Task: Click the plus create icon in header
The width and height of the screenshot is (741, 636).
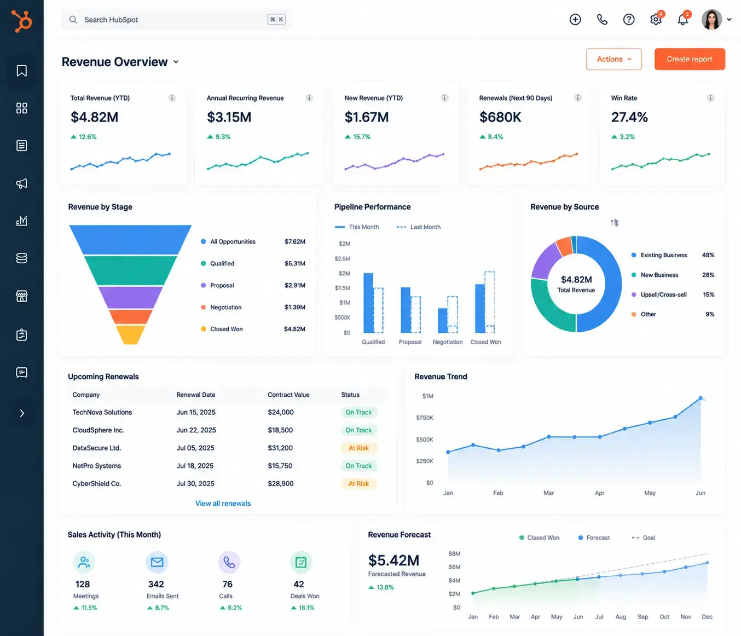Action: pyautogui.click(x=575, y=20)
